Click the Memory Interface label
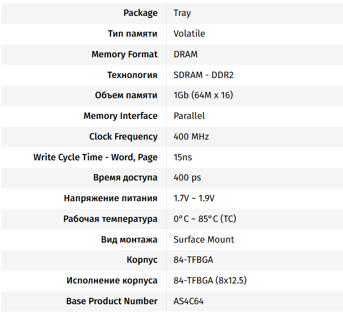 point(121,116)
